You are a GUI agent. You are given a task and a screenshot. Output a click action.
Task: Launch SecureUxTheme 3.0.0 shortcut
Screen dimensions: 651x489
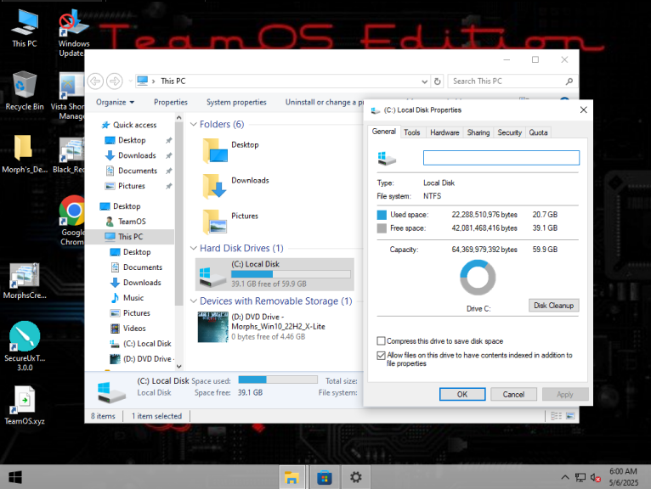[25, 346]
